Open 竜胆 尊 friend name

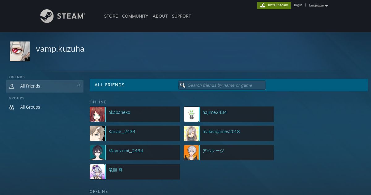(x=116, y=170)
